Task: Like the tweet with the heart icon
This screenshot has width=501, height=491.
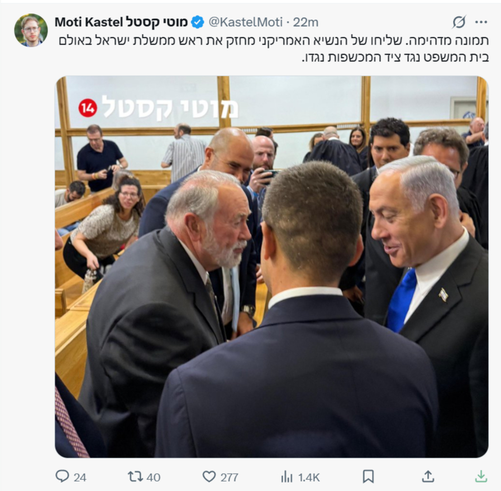Action: point(209,476)
